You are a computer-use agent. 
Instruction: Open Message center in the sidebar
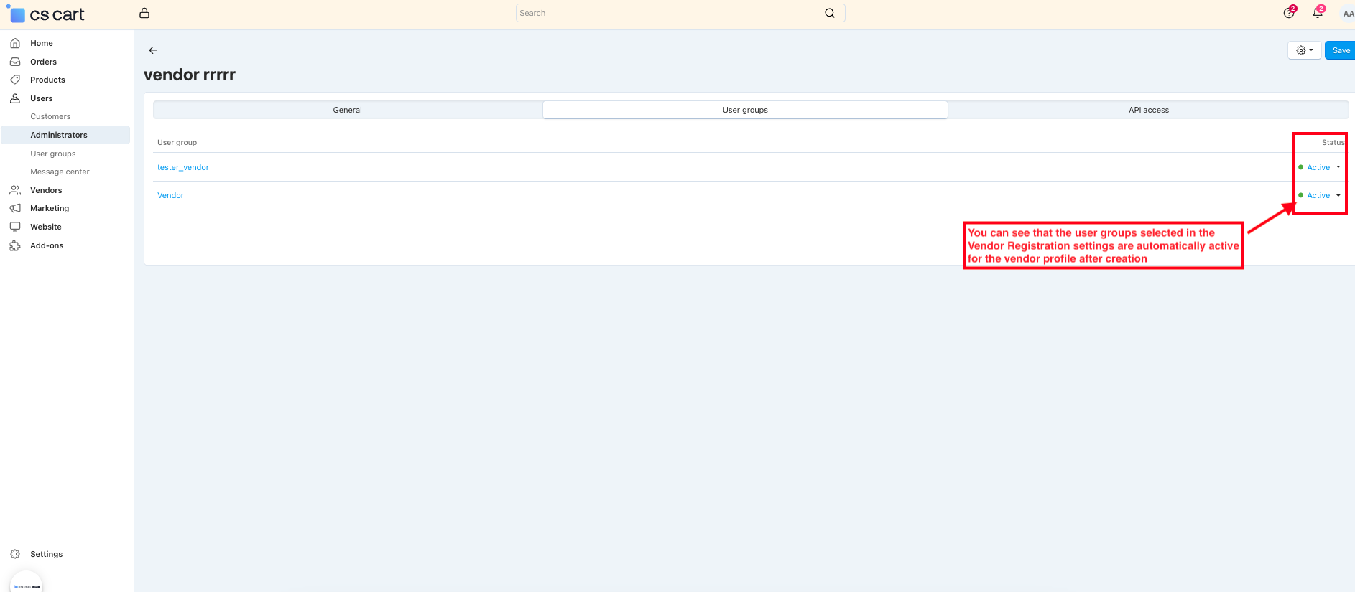pyautogui.click(x=60, y=172)
